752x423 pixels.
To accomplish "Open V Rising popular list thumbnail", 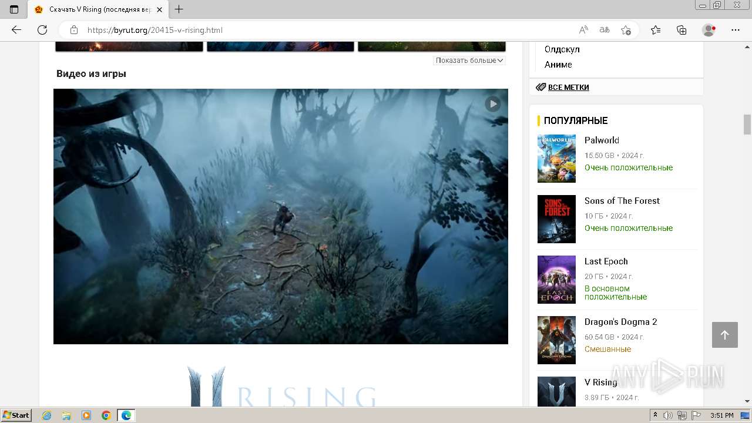I will [556, 391].
